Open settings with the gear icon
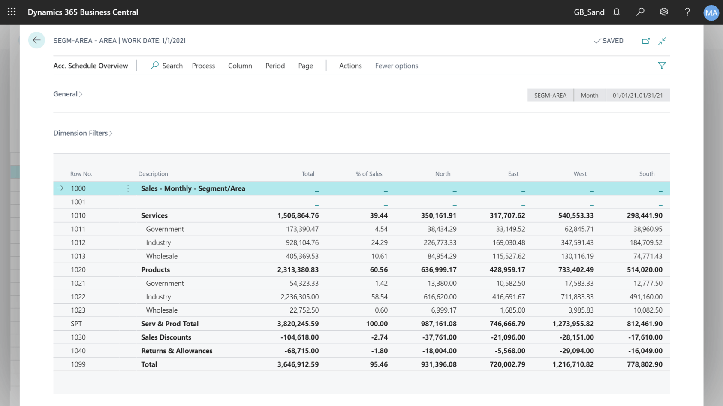Image resolution: width=723 pixels, height=406 pixels. click(663, 12)
